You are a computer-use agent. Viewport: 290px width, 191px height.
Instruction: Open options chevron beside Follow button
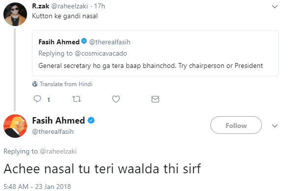click(x=275, y=126)
